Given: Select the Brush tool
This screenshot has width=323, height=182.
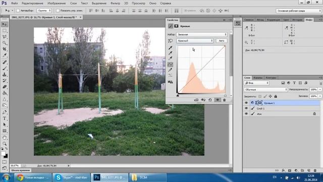Looking at the screenshot, I should (5, 68).
